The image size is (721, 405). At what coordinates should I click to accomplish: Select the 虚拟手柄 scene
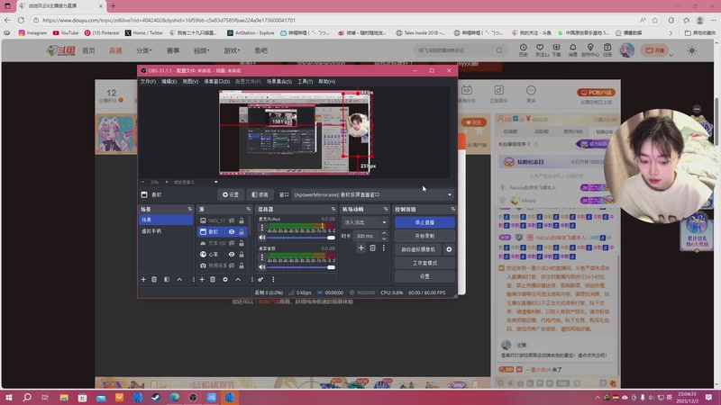[166, 231]
